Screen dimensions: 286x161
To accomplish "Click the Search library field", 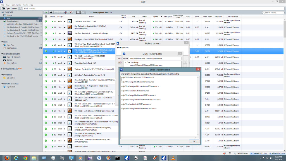I will [273, 13].
